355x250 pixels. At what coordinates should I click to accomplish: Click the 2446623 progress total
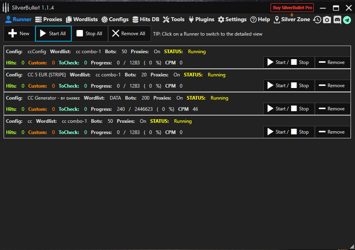144,109
